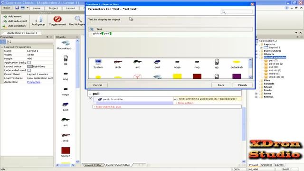
Task: Pick the yellow square object in the dialog's second row
Action: [x=177, y=76]
